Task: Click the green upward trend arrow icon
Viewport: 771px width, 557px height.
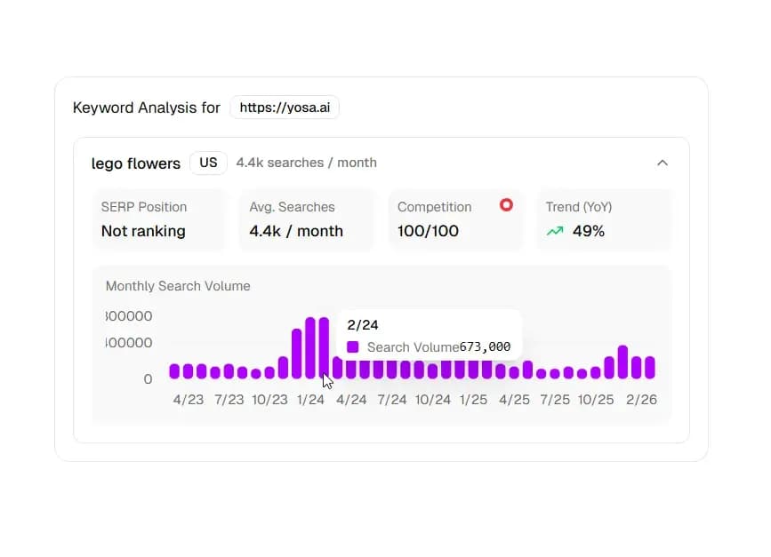Action: (x=555, y=231)
